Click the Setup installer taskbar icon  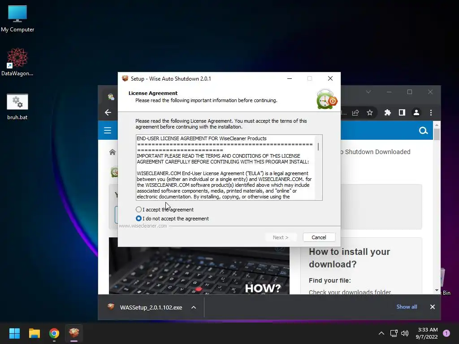[x=74, y=333]
